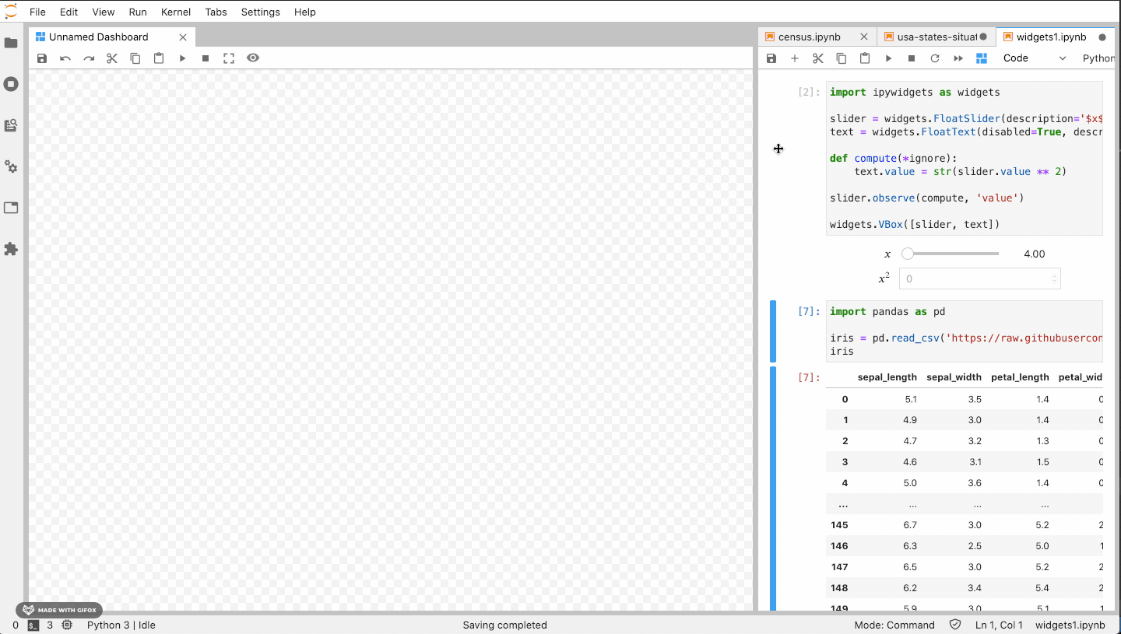Collapse iris table output via blue bar
Viewport: 1121px width, 634px height.
click(x=773, y=489)
